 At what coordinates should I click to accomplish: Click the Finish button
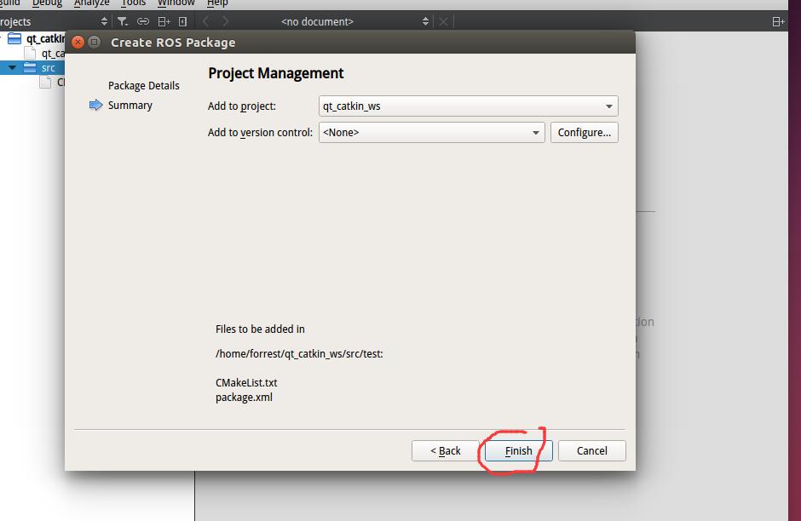518,450
